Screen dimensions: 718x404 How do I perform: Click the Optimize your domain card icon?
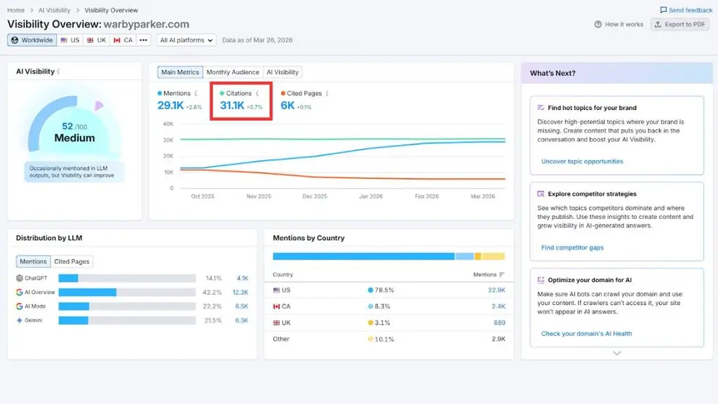541,280
